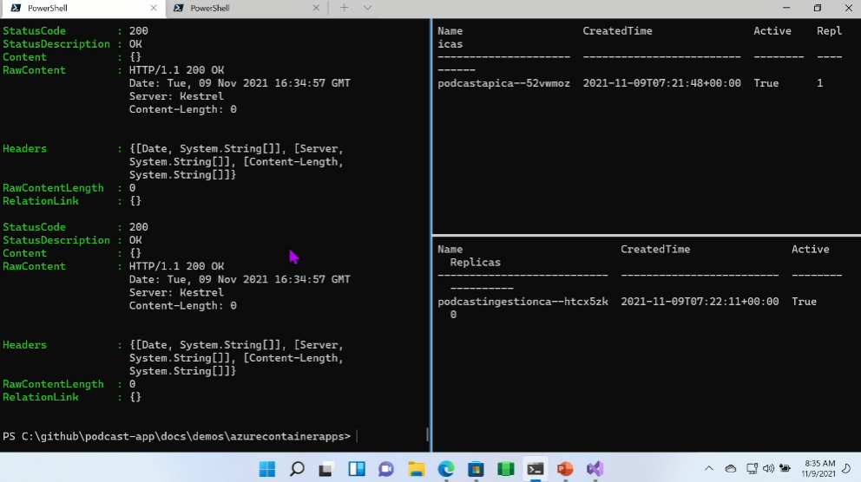Show hidden system tray icons
Image resolution: width=861 pixels, height=482 pixels.
(709, 469)
